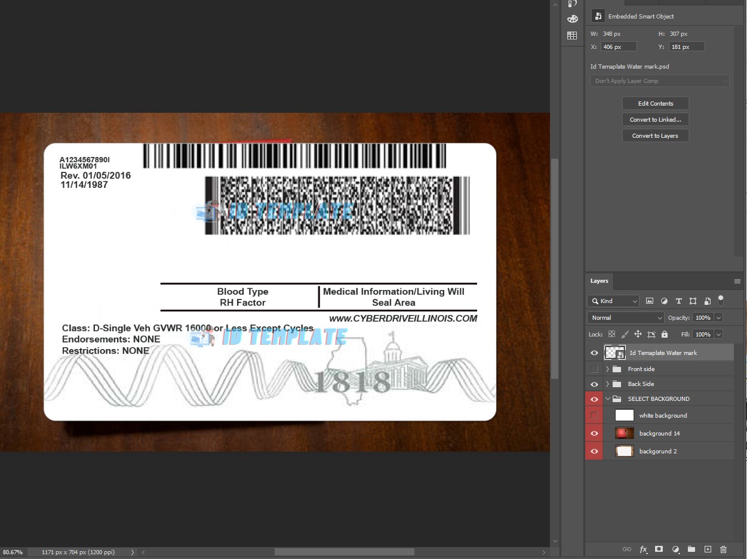Lock transparent pixels in Layers panel
The width and height of the screenshot is (747, 559).
tap(611, 335)
